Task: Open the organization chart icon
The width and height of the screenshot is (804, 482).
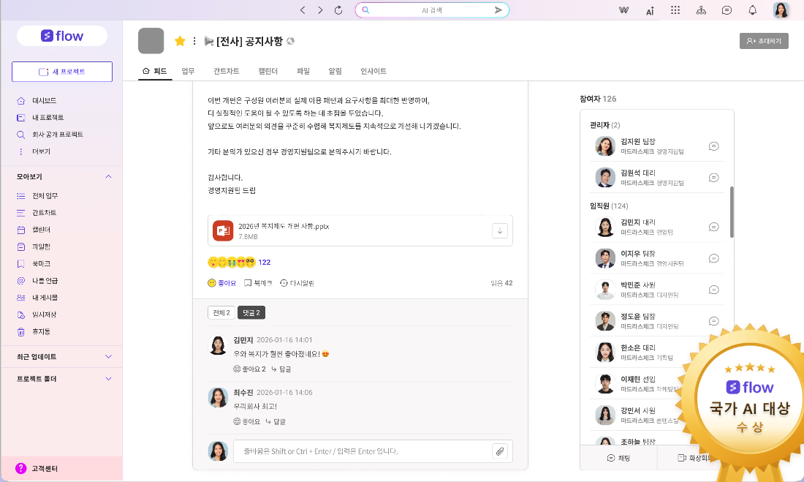Action: tap(701, 10)
